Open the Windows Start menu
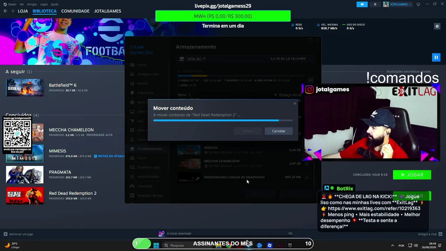The image size is (446, 251). tap(156, 245)
